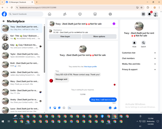Mute the conversation with bell icon
The width and height of the screenshot is (162, 129).
[134, 43]
